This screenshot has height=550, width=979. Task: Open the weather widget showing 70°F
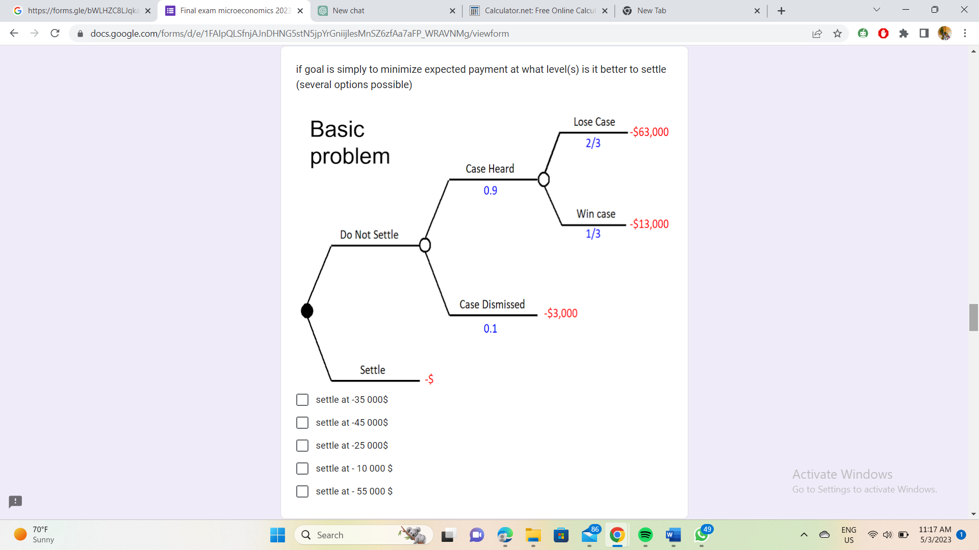click(x=35, y=535)
